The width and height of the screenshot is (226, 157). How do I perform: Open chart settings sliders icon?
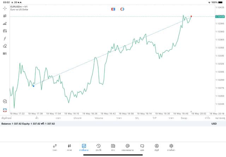[x=5, y=31]
